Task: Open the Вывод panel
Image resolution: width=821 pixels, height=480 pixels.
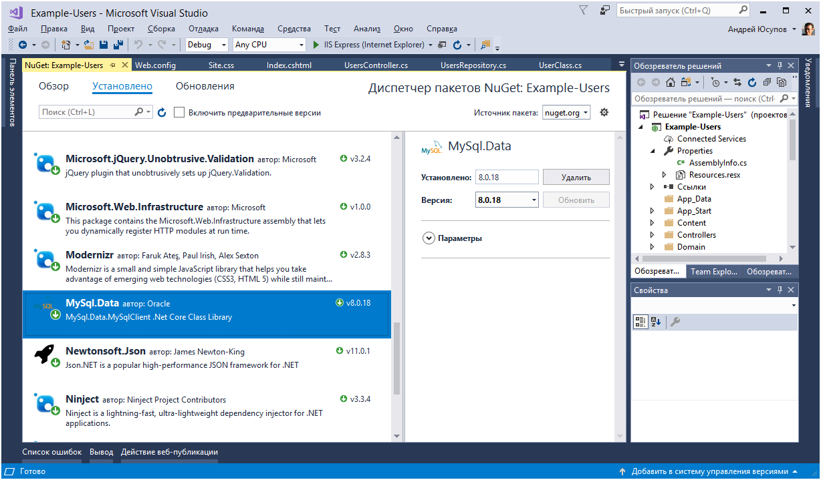Action: (102, 452)
